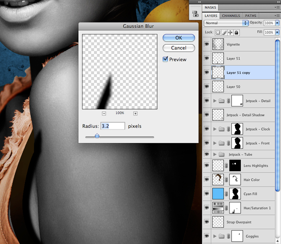Click link icon on Hue/Saturation 1 layer
This screenshot has width=281, height=244.
click(x=226, y=208)
